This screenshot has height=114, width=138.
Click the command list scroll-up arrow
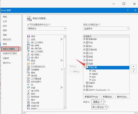(65, 36)
